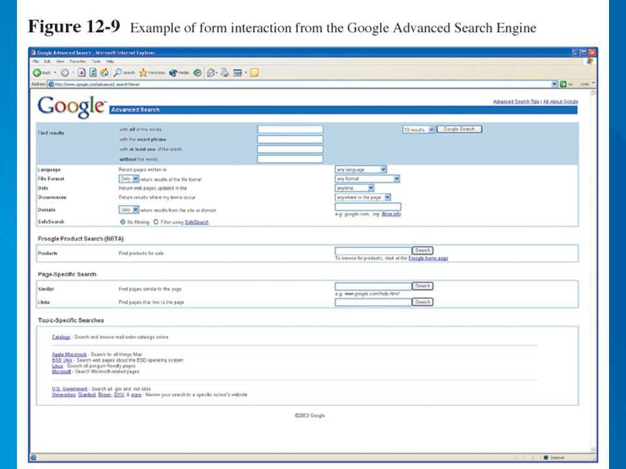This screenshot has height=469, width=626.
Task: Open the SafeSearch link
Action: point(197,222)
